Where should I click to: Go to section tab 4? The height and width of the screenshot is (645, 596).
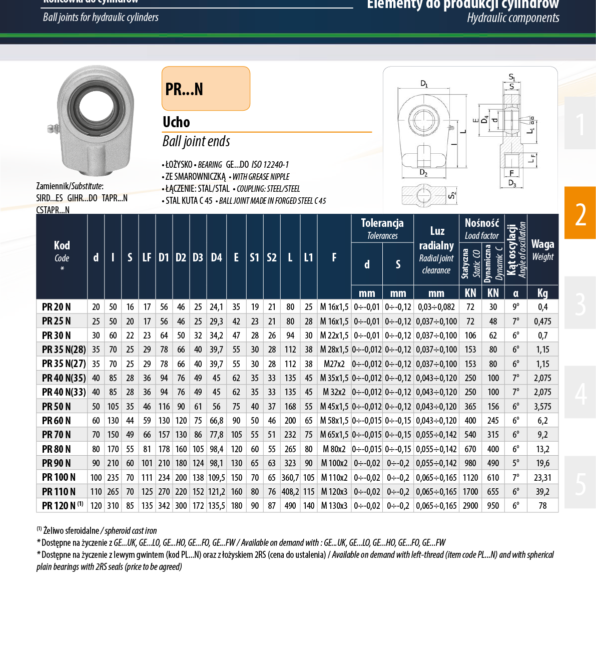(x=580, y=393)
